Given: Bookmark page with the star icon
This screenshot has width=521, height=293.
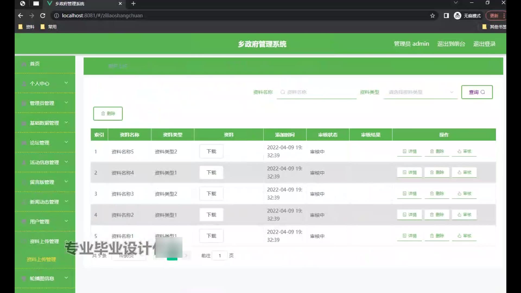Looking at the screenshot, I should click(433, 16).
